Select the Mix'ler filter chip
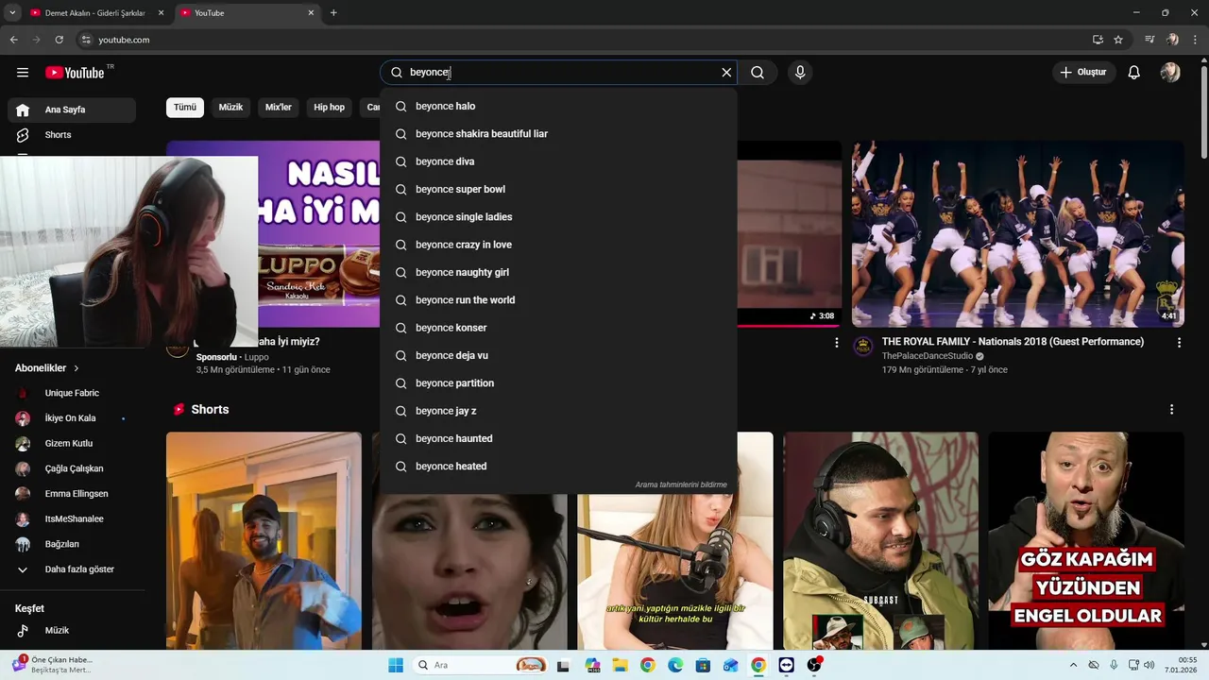The image size is (1209, 680). 279,108
